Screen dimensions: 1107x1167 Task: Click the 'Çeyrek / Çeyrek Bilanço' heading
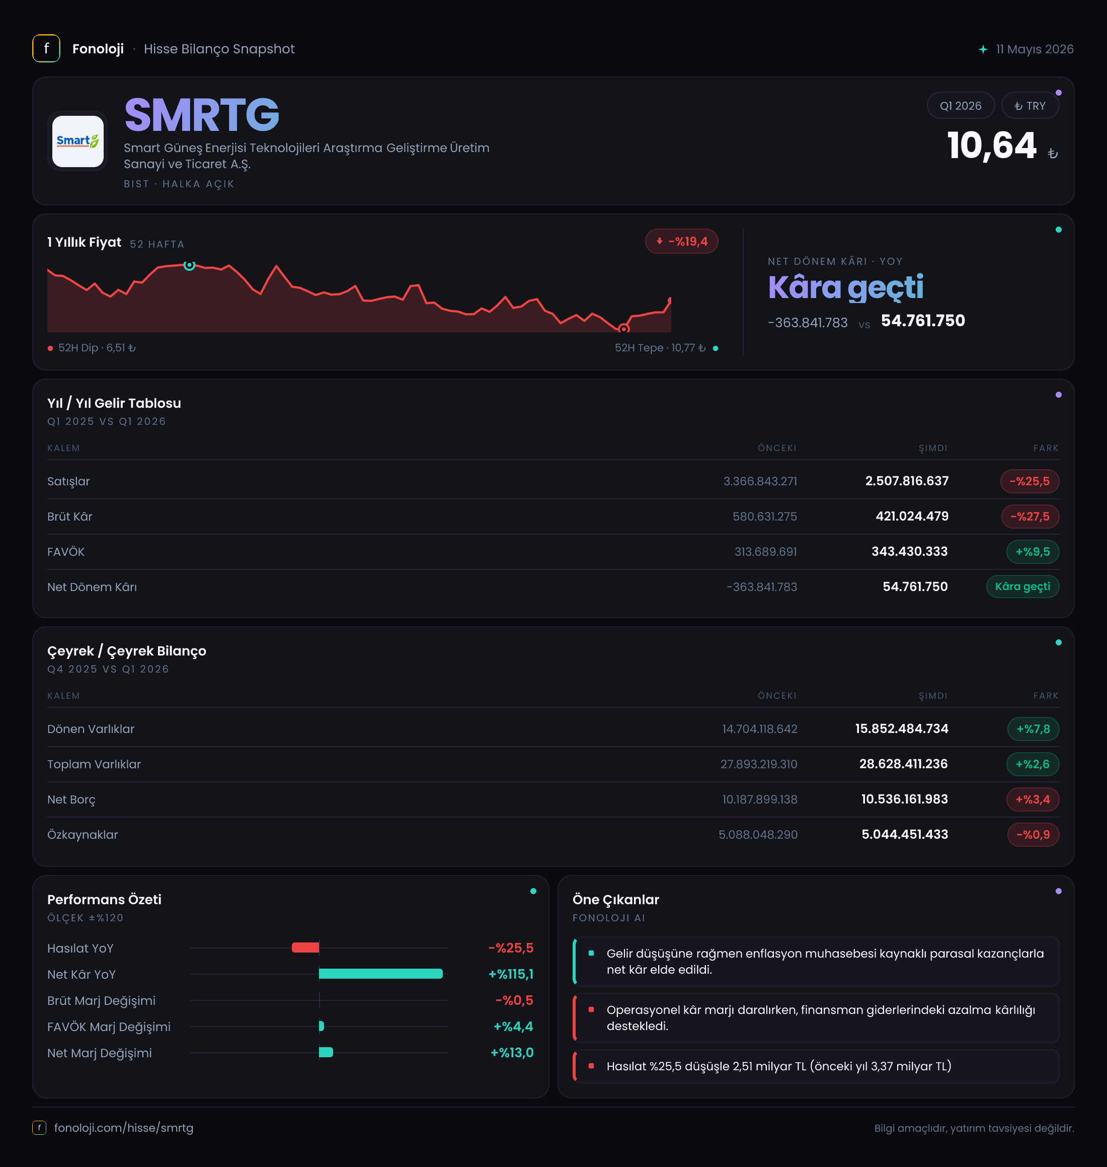click(x=127, y=651)
